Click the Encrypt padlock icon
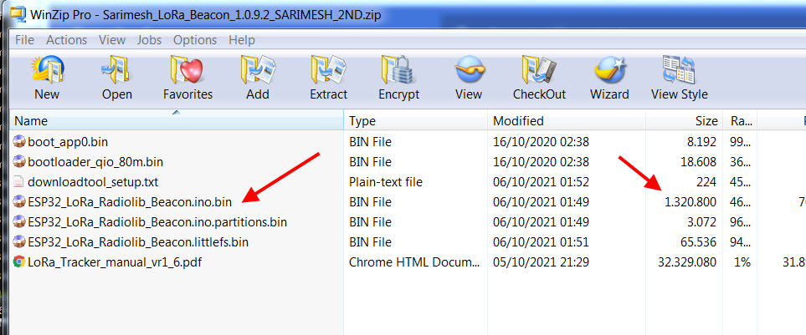 pyautogui.click(x=398, y=70)
